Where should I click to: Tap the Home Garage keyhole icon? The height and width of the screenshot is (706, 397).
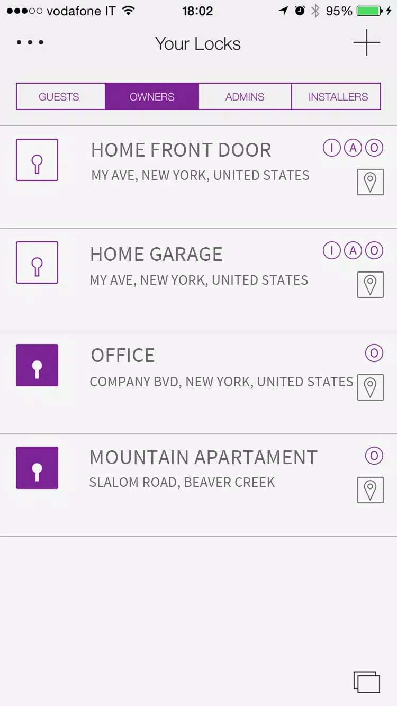pyautogui.click(x=37, y=263)
